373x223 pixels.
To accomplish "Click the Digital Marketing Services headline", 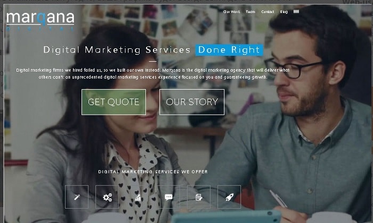I will [117, 50].
